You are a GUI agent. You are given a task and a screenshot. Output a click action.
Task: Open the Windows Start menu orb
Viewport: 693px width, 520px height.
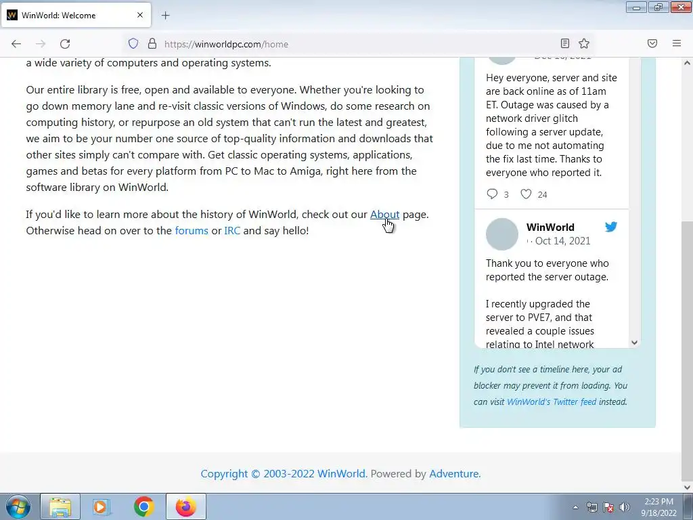coord(18,506)
